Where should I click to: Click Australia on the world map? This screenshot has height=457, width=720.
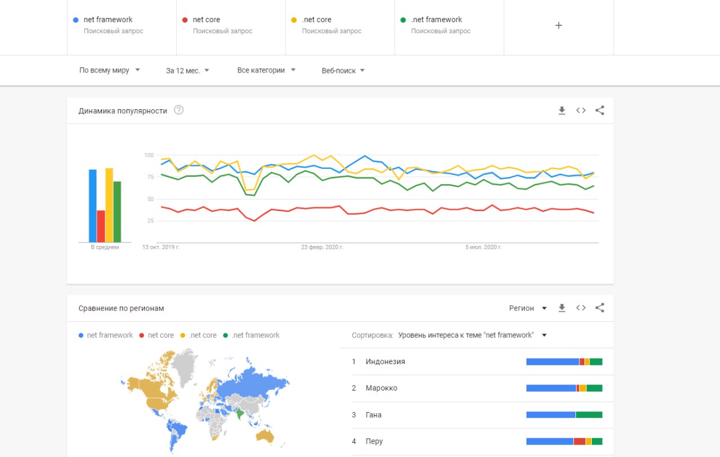click(x=265, y=436)
